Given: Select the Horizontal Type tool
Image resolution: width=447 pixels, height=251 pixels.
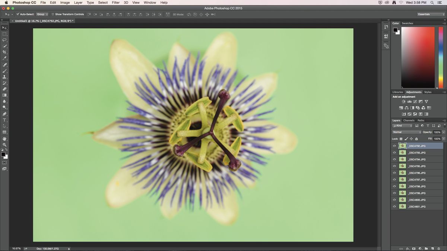Looking at the screenshot, I should pyautogui.click(x=4, y=120).
